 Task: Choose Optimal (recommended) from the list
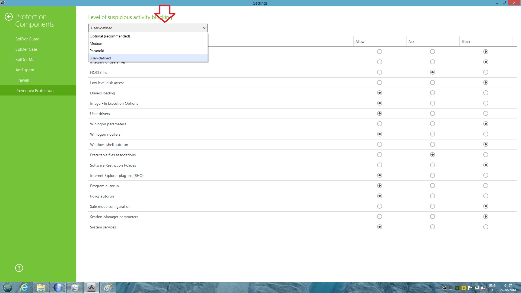[110, 36]
